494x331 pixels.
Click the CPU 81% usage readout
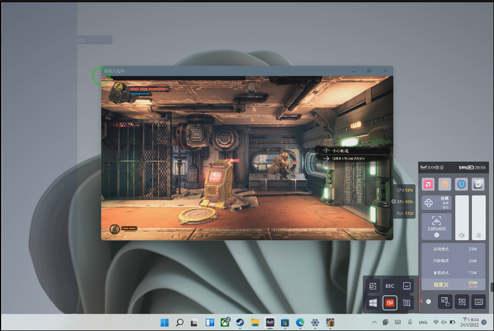click(405, 190)
